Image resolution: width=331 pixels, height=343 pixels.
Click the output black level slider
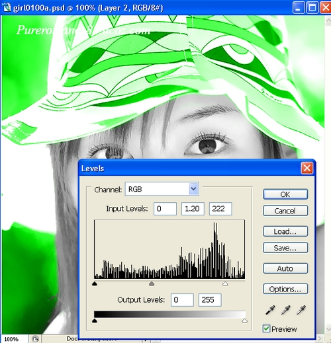[95, 321]
